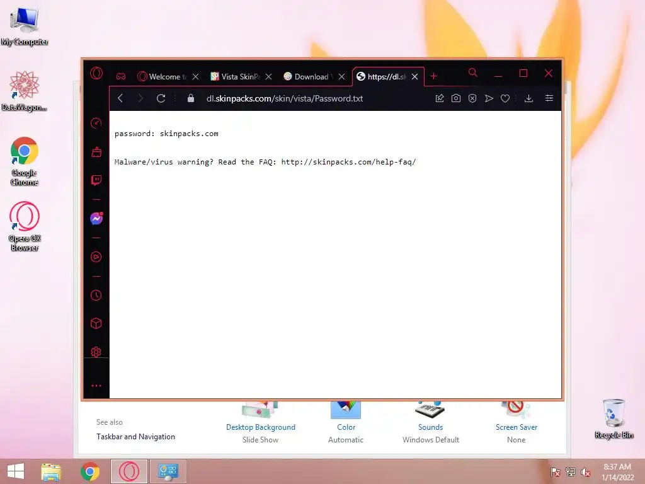Select DataWagon desktop shortcut
The width and height of the screenshot is (645, 484).
25,91
